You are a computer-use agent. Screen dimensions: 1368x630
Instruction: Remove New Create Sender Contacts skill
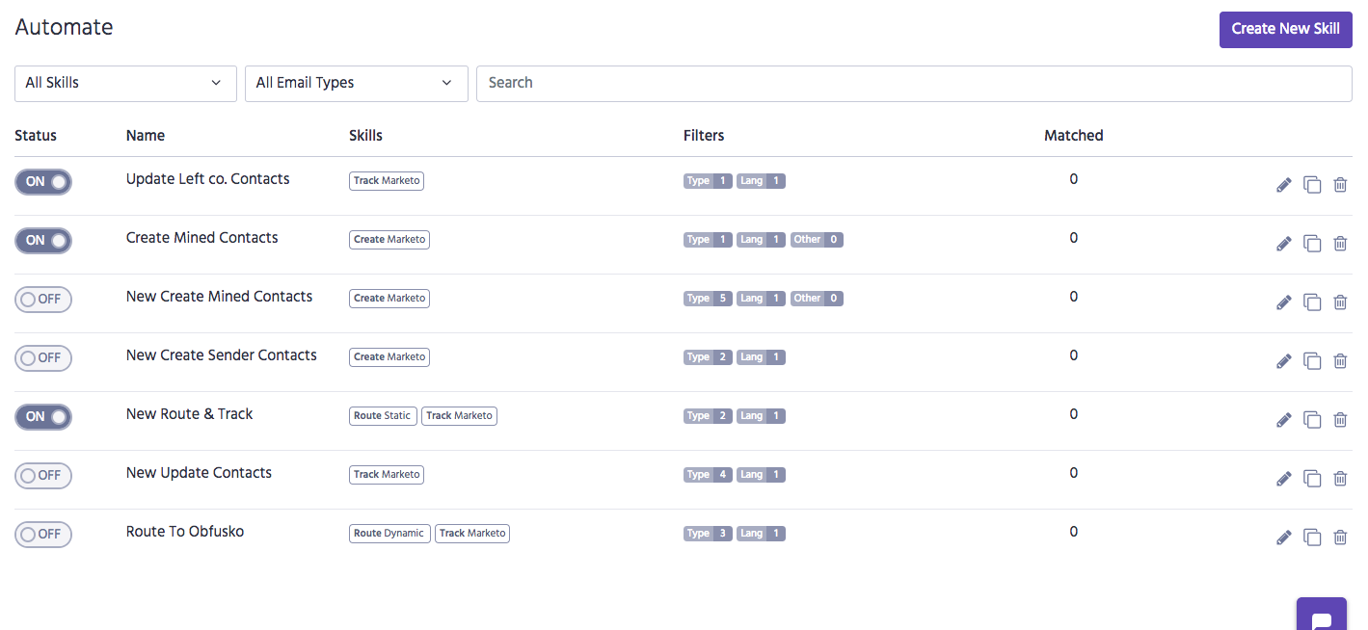click(1340, 361)
